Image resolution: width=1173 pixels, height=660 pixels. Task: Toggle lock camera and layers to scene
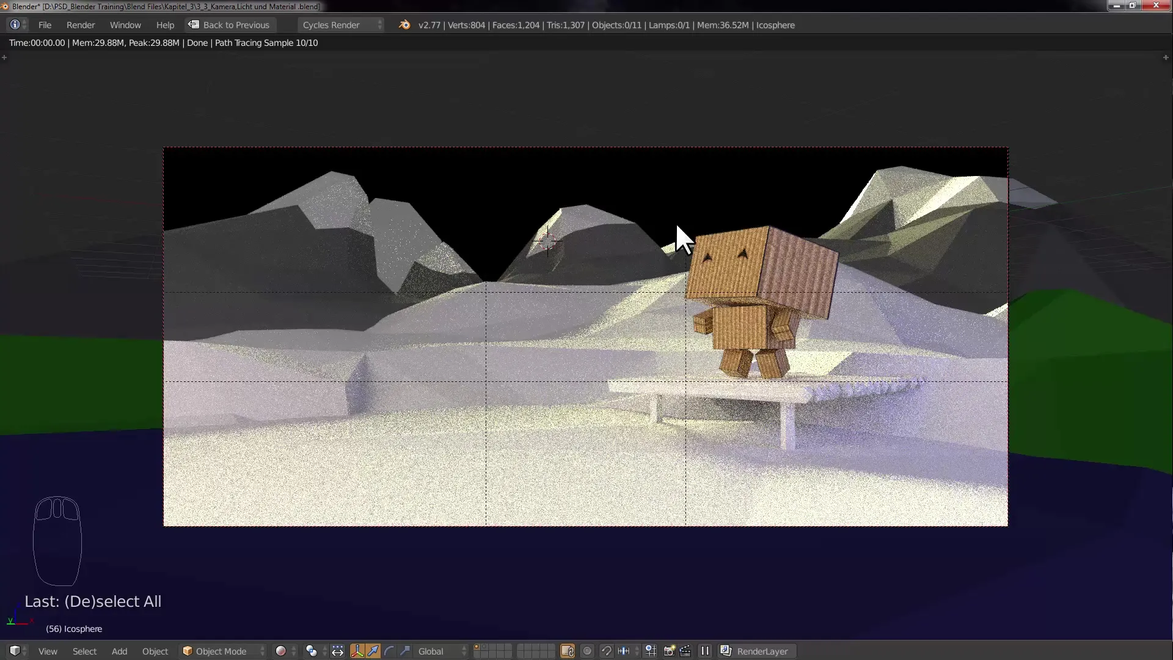pyautogui.click(x=568, y=651)
